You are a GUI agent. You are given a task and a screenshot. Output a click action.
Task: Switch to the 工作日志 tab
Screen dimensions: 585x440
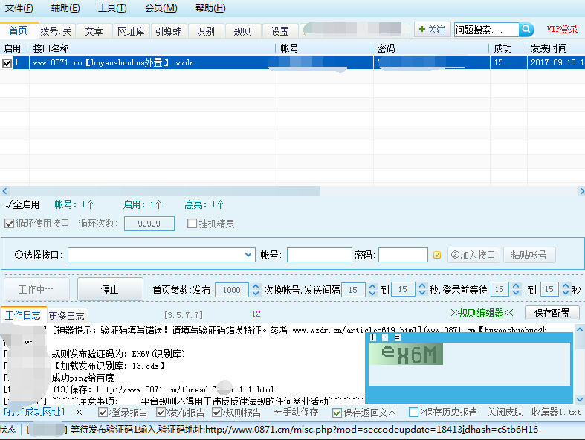tap(24, 315)
